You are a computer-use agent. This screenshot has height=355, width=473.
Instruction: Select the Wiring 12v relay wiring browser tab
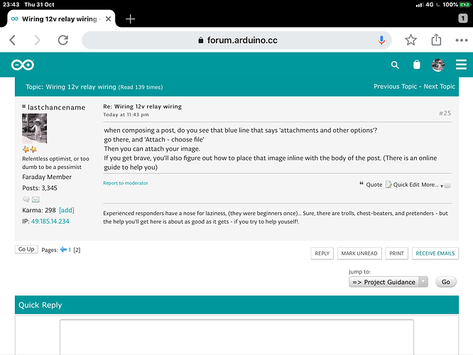[59, 19]
